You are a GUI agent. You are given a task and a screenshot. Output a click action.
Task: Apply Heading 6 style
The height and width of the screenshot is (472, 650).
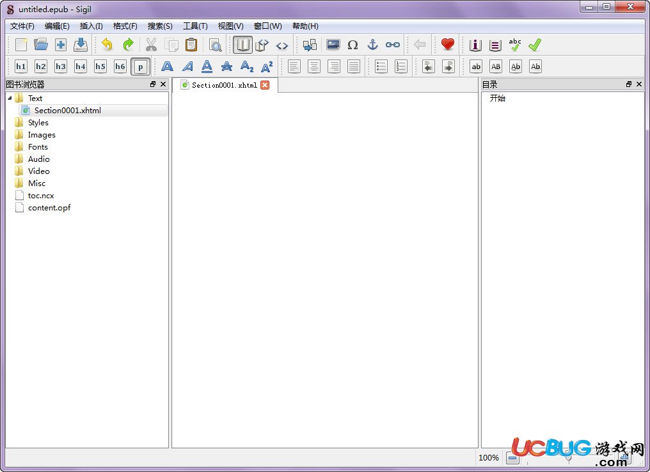point(120,67)
